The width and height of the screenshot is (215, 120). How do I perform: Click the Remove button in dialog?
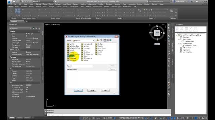tap(112, 69)
